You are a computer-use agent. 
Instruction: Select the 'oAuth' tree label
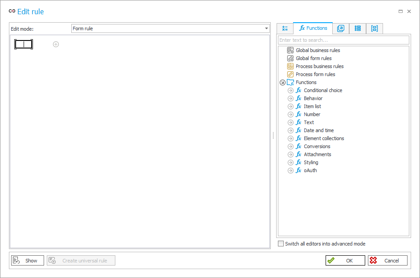pos(310,171)
